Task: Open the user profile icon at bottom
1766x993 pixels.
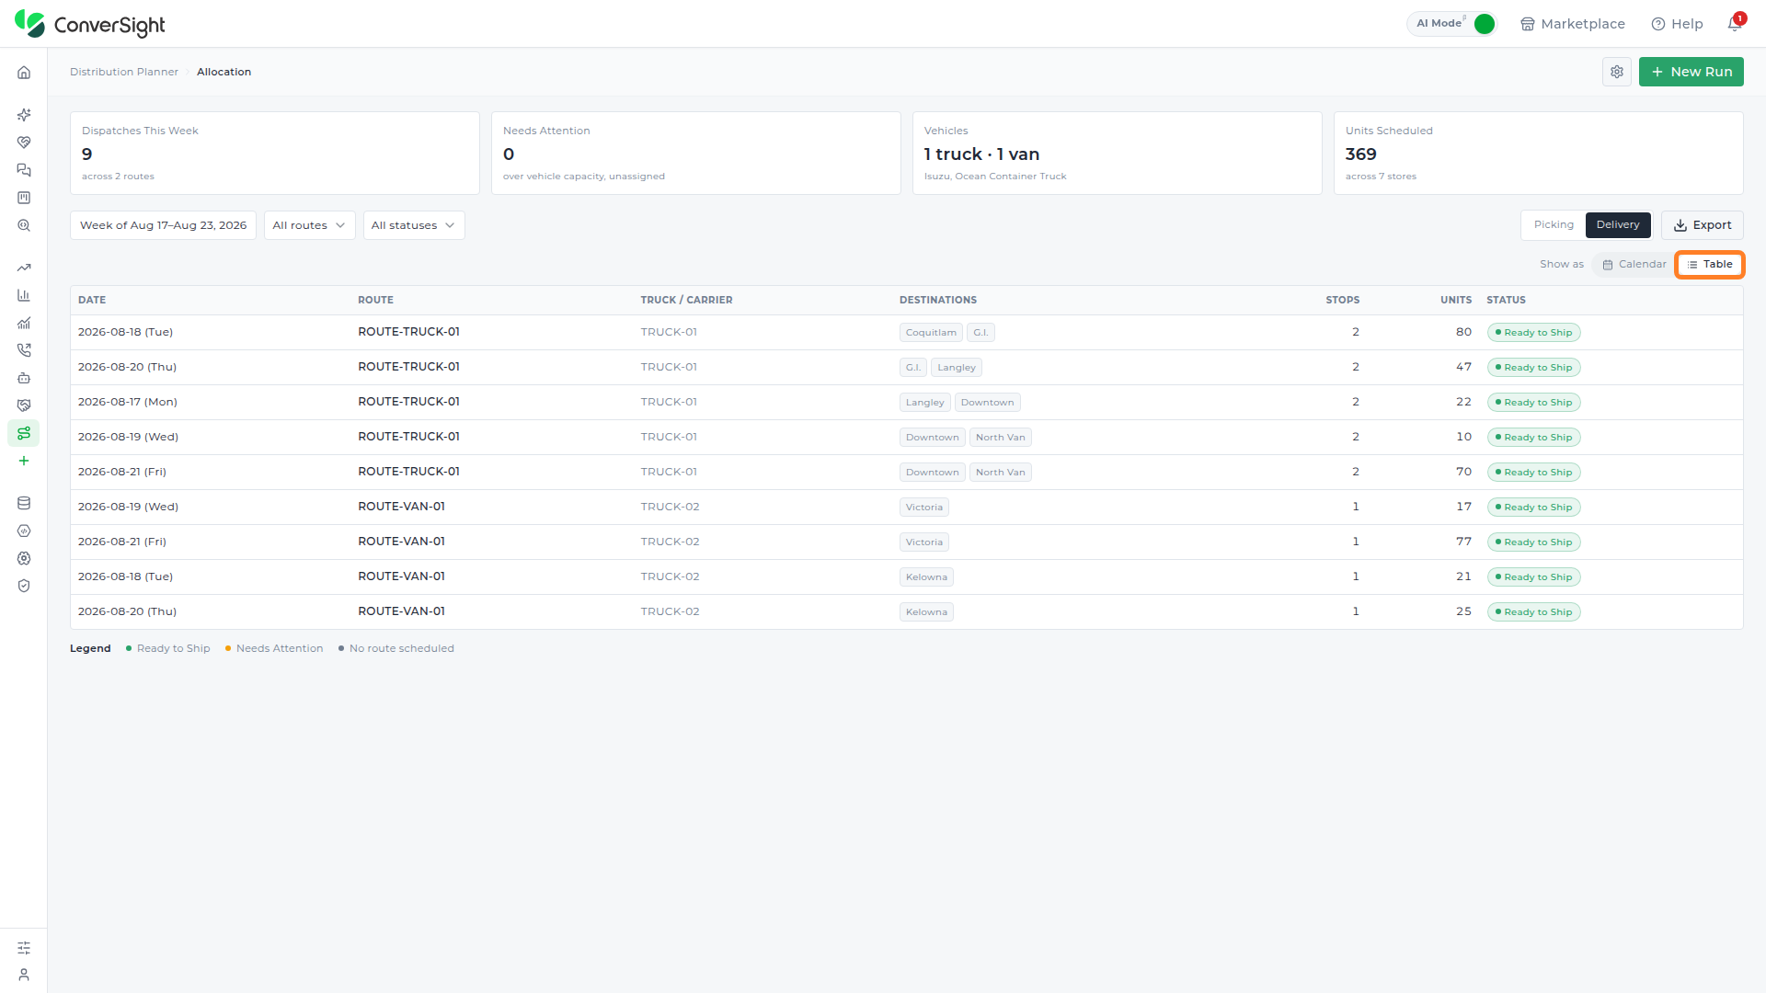Action: click(x=24, y=975)
